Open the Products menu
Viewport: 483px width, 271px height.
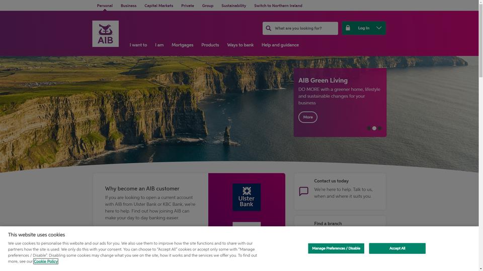pos(210,45)
